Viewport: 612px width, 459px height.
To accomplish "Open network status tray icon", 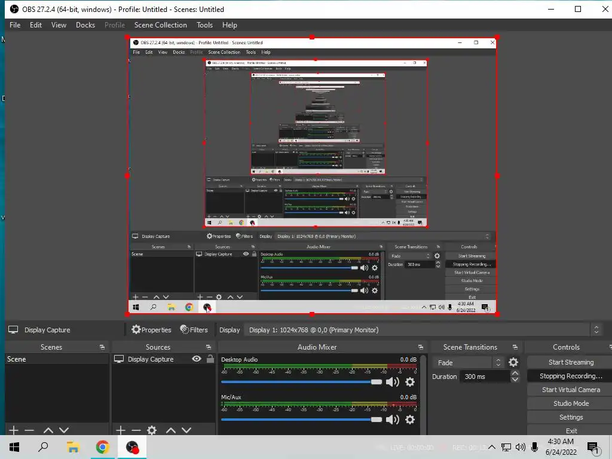I will tap(506, 447).
